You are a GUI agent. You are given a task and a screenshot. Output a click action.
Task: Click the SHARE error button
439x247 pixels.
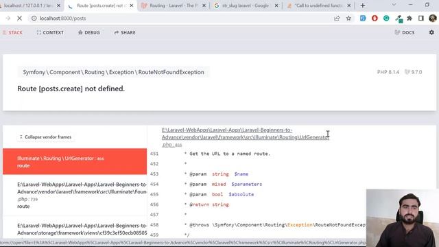125,32
